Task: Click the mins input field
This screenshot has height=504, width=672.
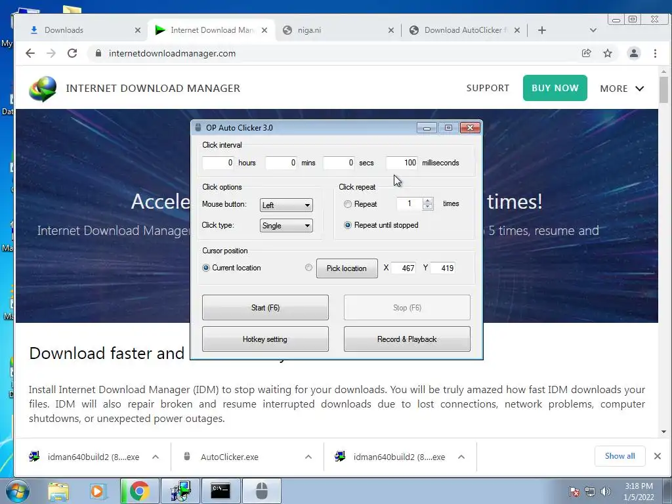Action: tap(281, 163)
